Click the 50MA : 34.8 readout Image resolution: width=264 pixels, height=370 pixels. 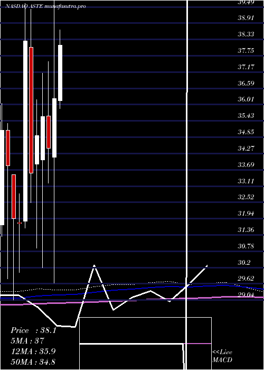pos(33,362)
